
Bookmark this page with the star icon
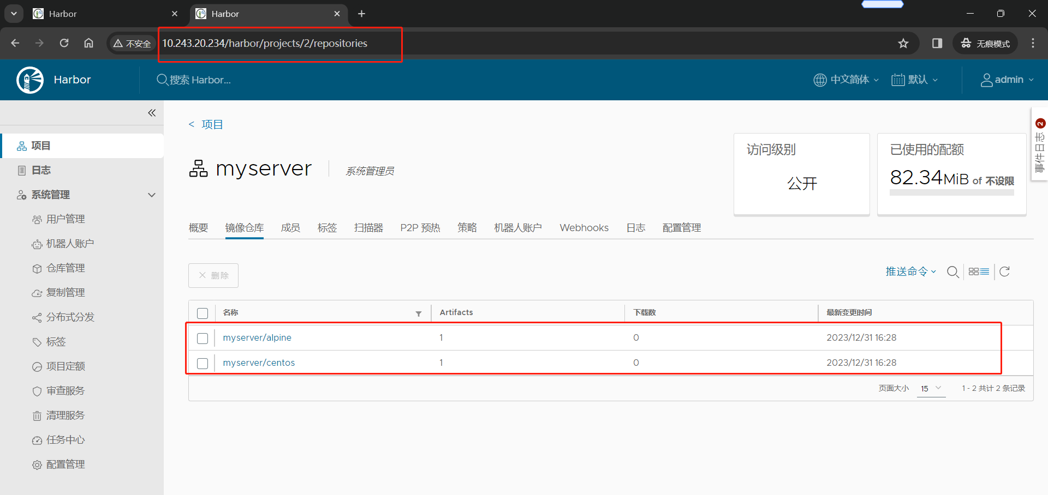click(x=903, y=43)
